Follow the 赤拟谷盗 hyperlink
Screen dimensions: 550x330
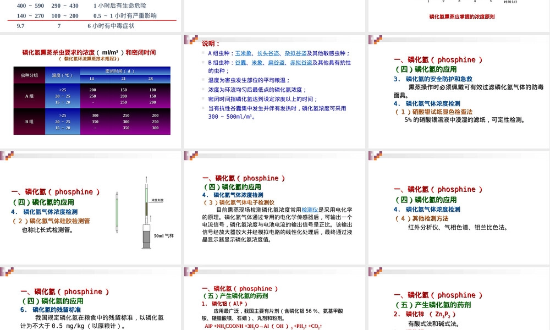click(301, 62)
